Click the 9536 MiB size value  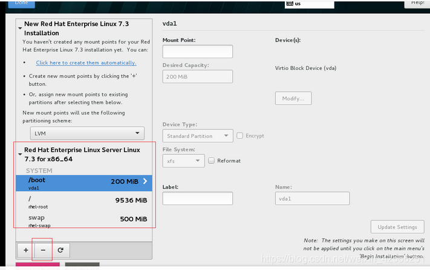click(x=131, y=200)
